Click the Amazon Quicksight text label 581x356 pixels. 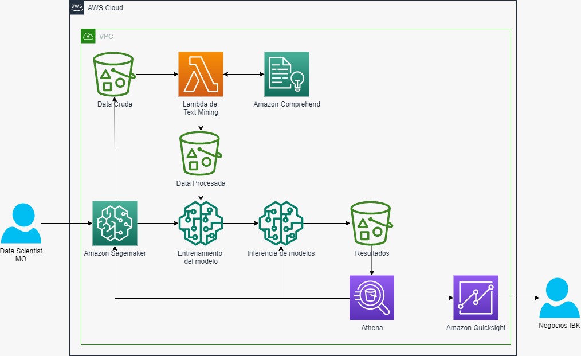click(x=476, y=328)
